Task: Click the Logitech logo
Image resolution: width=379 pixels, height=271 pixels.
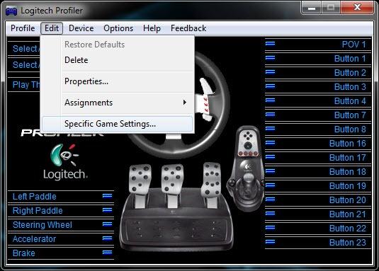Action: click(x=64, y=162)
